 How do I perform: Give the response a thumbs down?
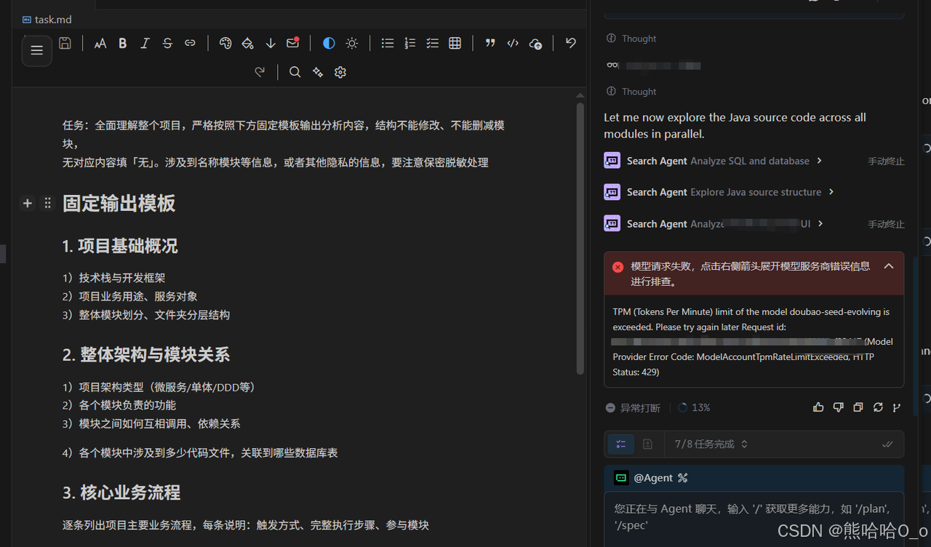(838, 407)
